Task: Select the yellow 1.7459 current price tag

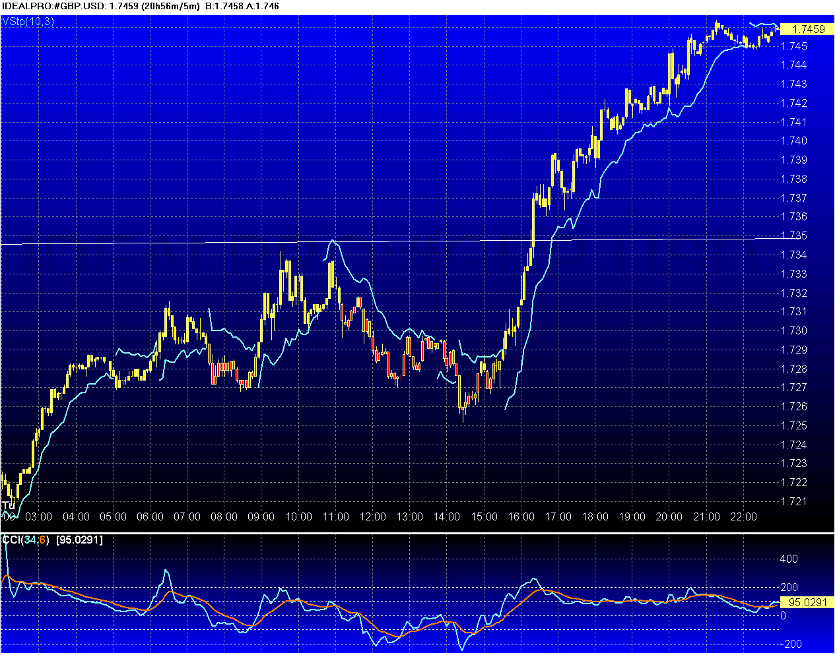Action: (x=807, y=29)
